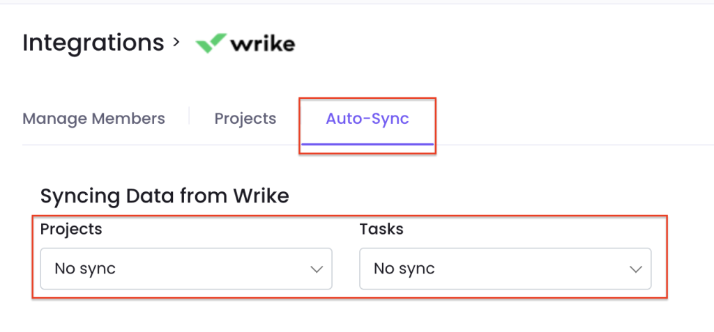
Task: Open the Projects sync dropdown
Action: [186, 269]
